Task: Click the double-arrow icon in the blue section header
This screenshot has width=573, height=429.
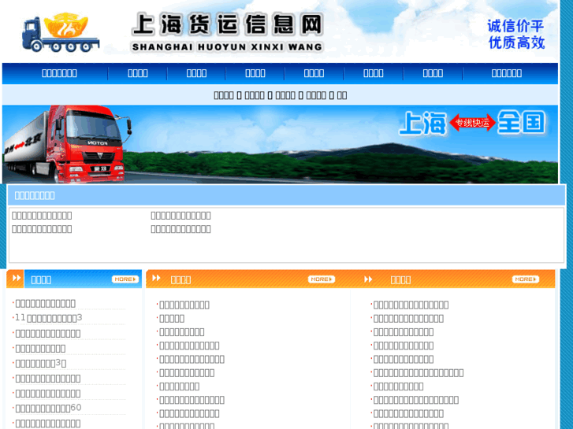Action: (16, 278)
